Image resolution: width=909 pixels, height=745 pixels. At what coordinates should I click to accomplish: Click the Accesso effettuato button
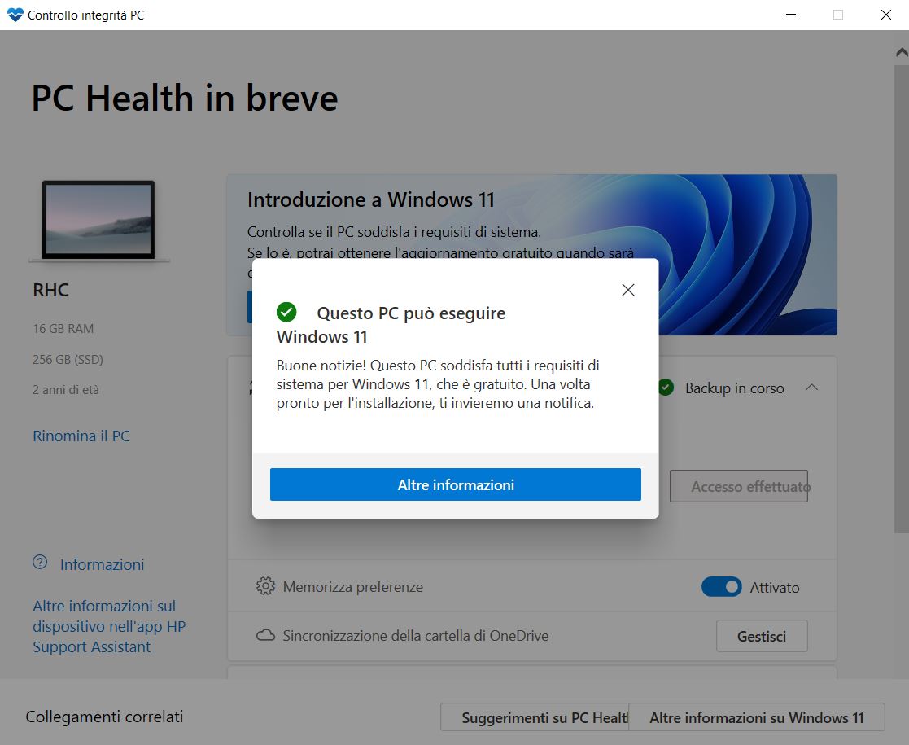pyautogui.click(x=738, y=486)
